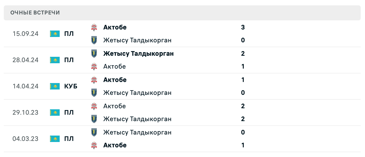Click Kazakhstan flag icon next to 04.03.23
This screenshot has height=157, width=365.
click(x=55, y=139)
